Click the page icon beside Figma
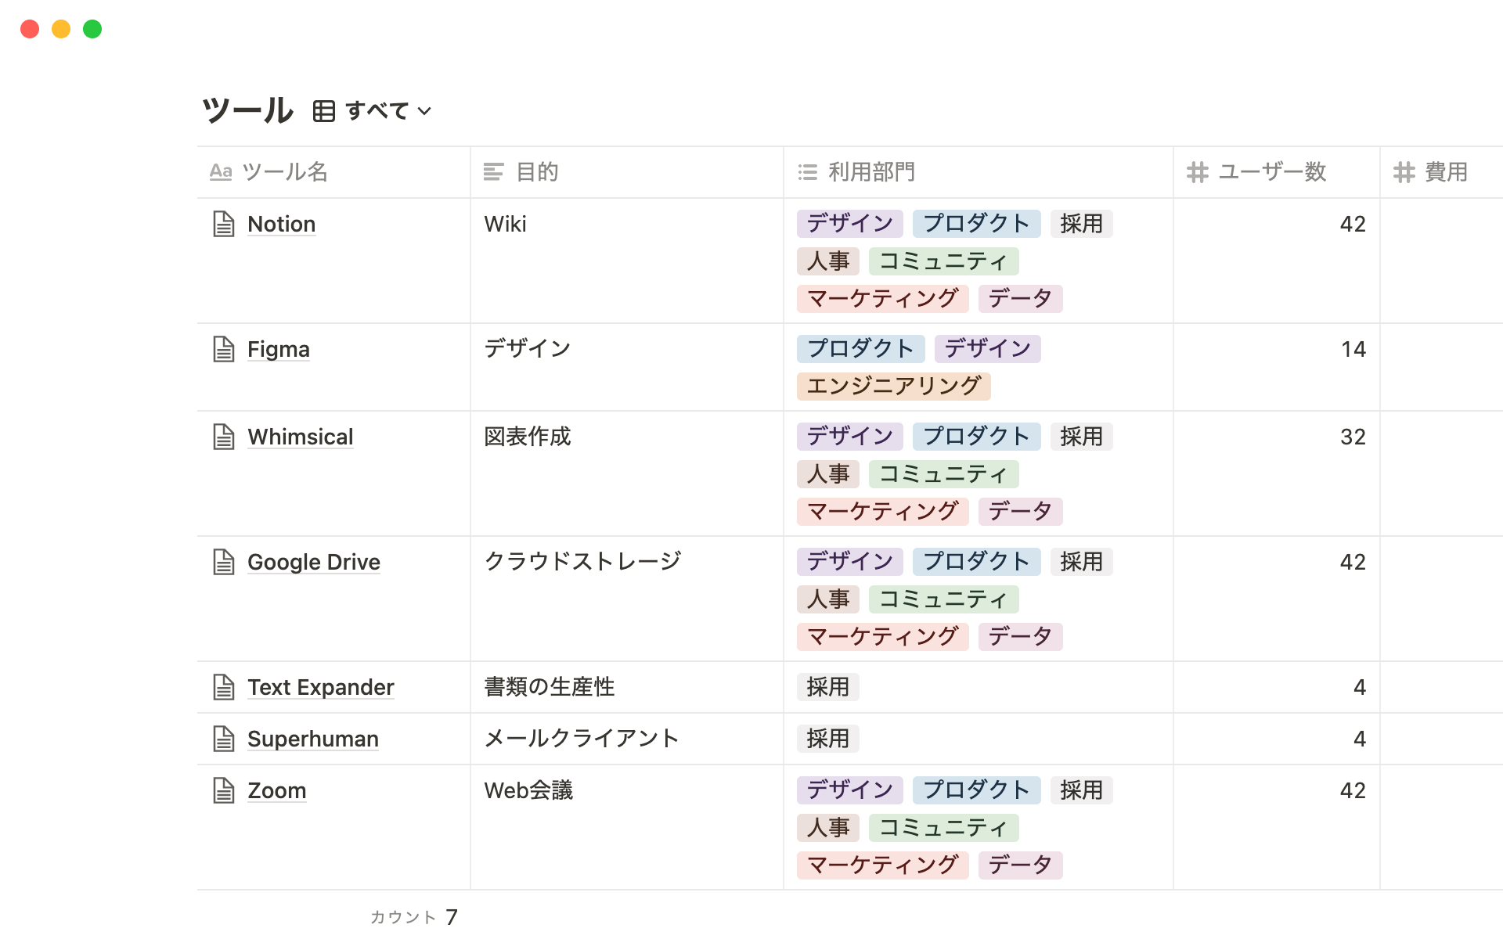Image resolution: width=1503 pixels, height=939 pixels. (224, 349)
